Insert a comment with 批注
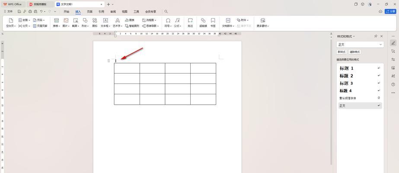The width and height of the screenshot is (399, 173). pyautogui.click(x=190, y=23)
